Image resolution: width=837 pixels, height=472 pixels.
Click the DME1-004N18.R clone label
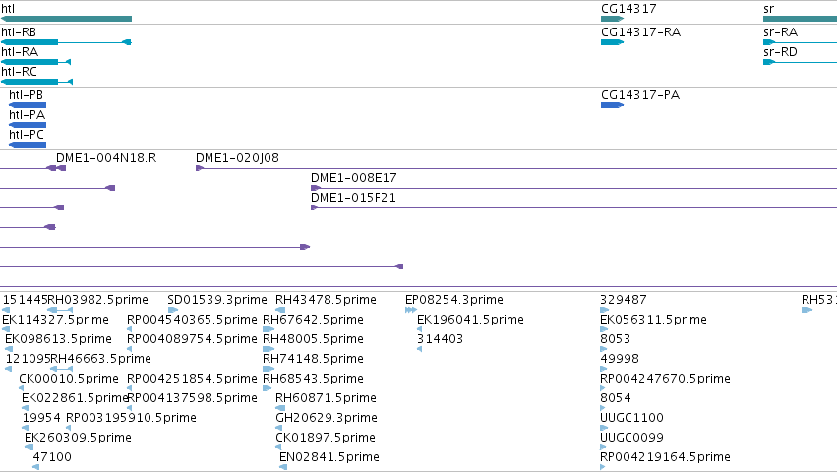[106, 158]
